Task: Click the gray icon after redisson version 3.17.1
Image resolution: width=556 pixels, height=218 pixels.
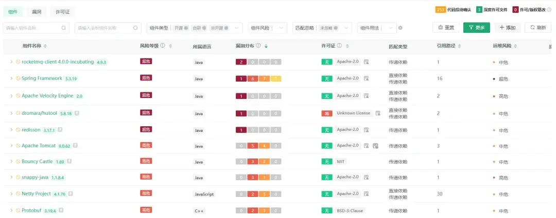Action: [x=60, y=130]
